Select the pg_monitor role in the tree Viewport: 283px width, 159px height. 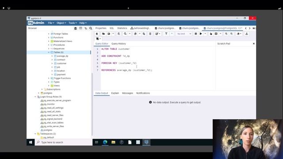coord(49,104)
